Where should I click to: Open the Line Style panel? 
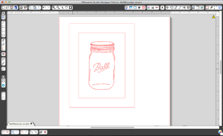[153, 8]
